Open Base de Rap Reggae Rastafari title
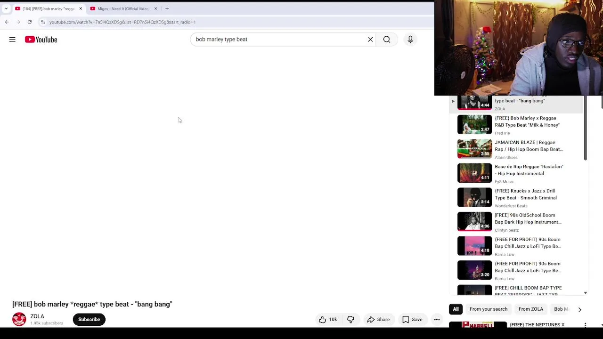Viewport: 603px width, 339px height. point(529,170)
